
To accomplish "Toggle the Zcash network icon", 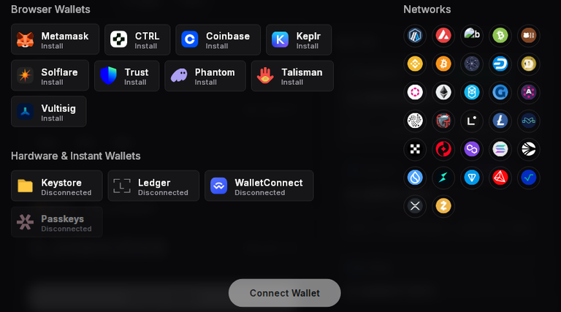I will point(443,206).
